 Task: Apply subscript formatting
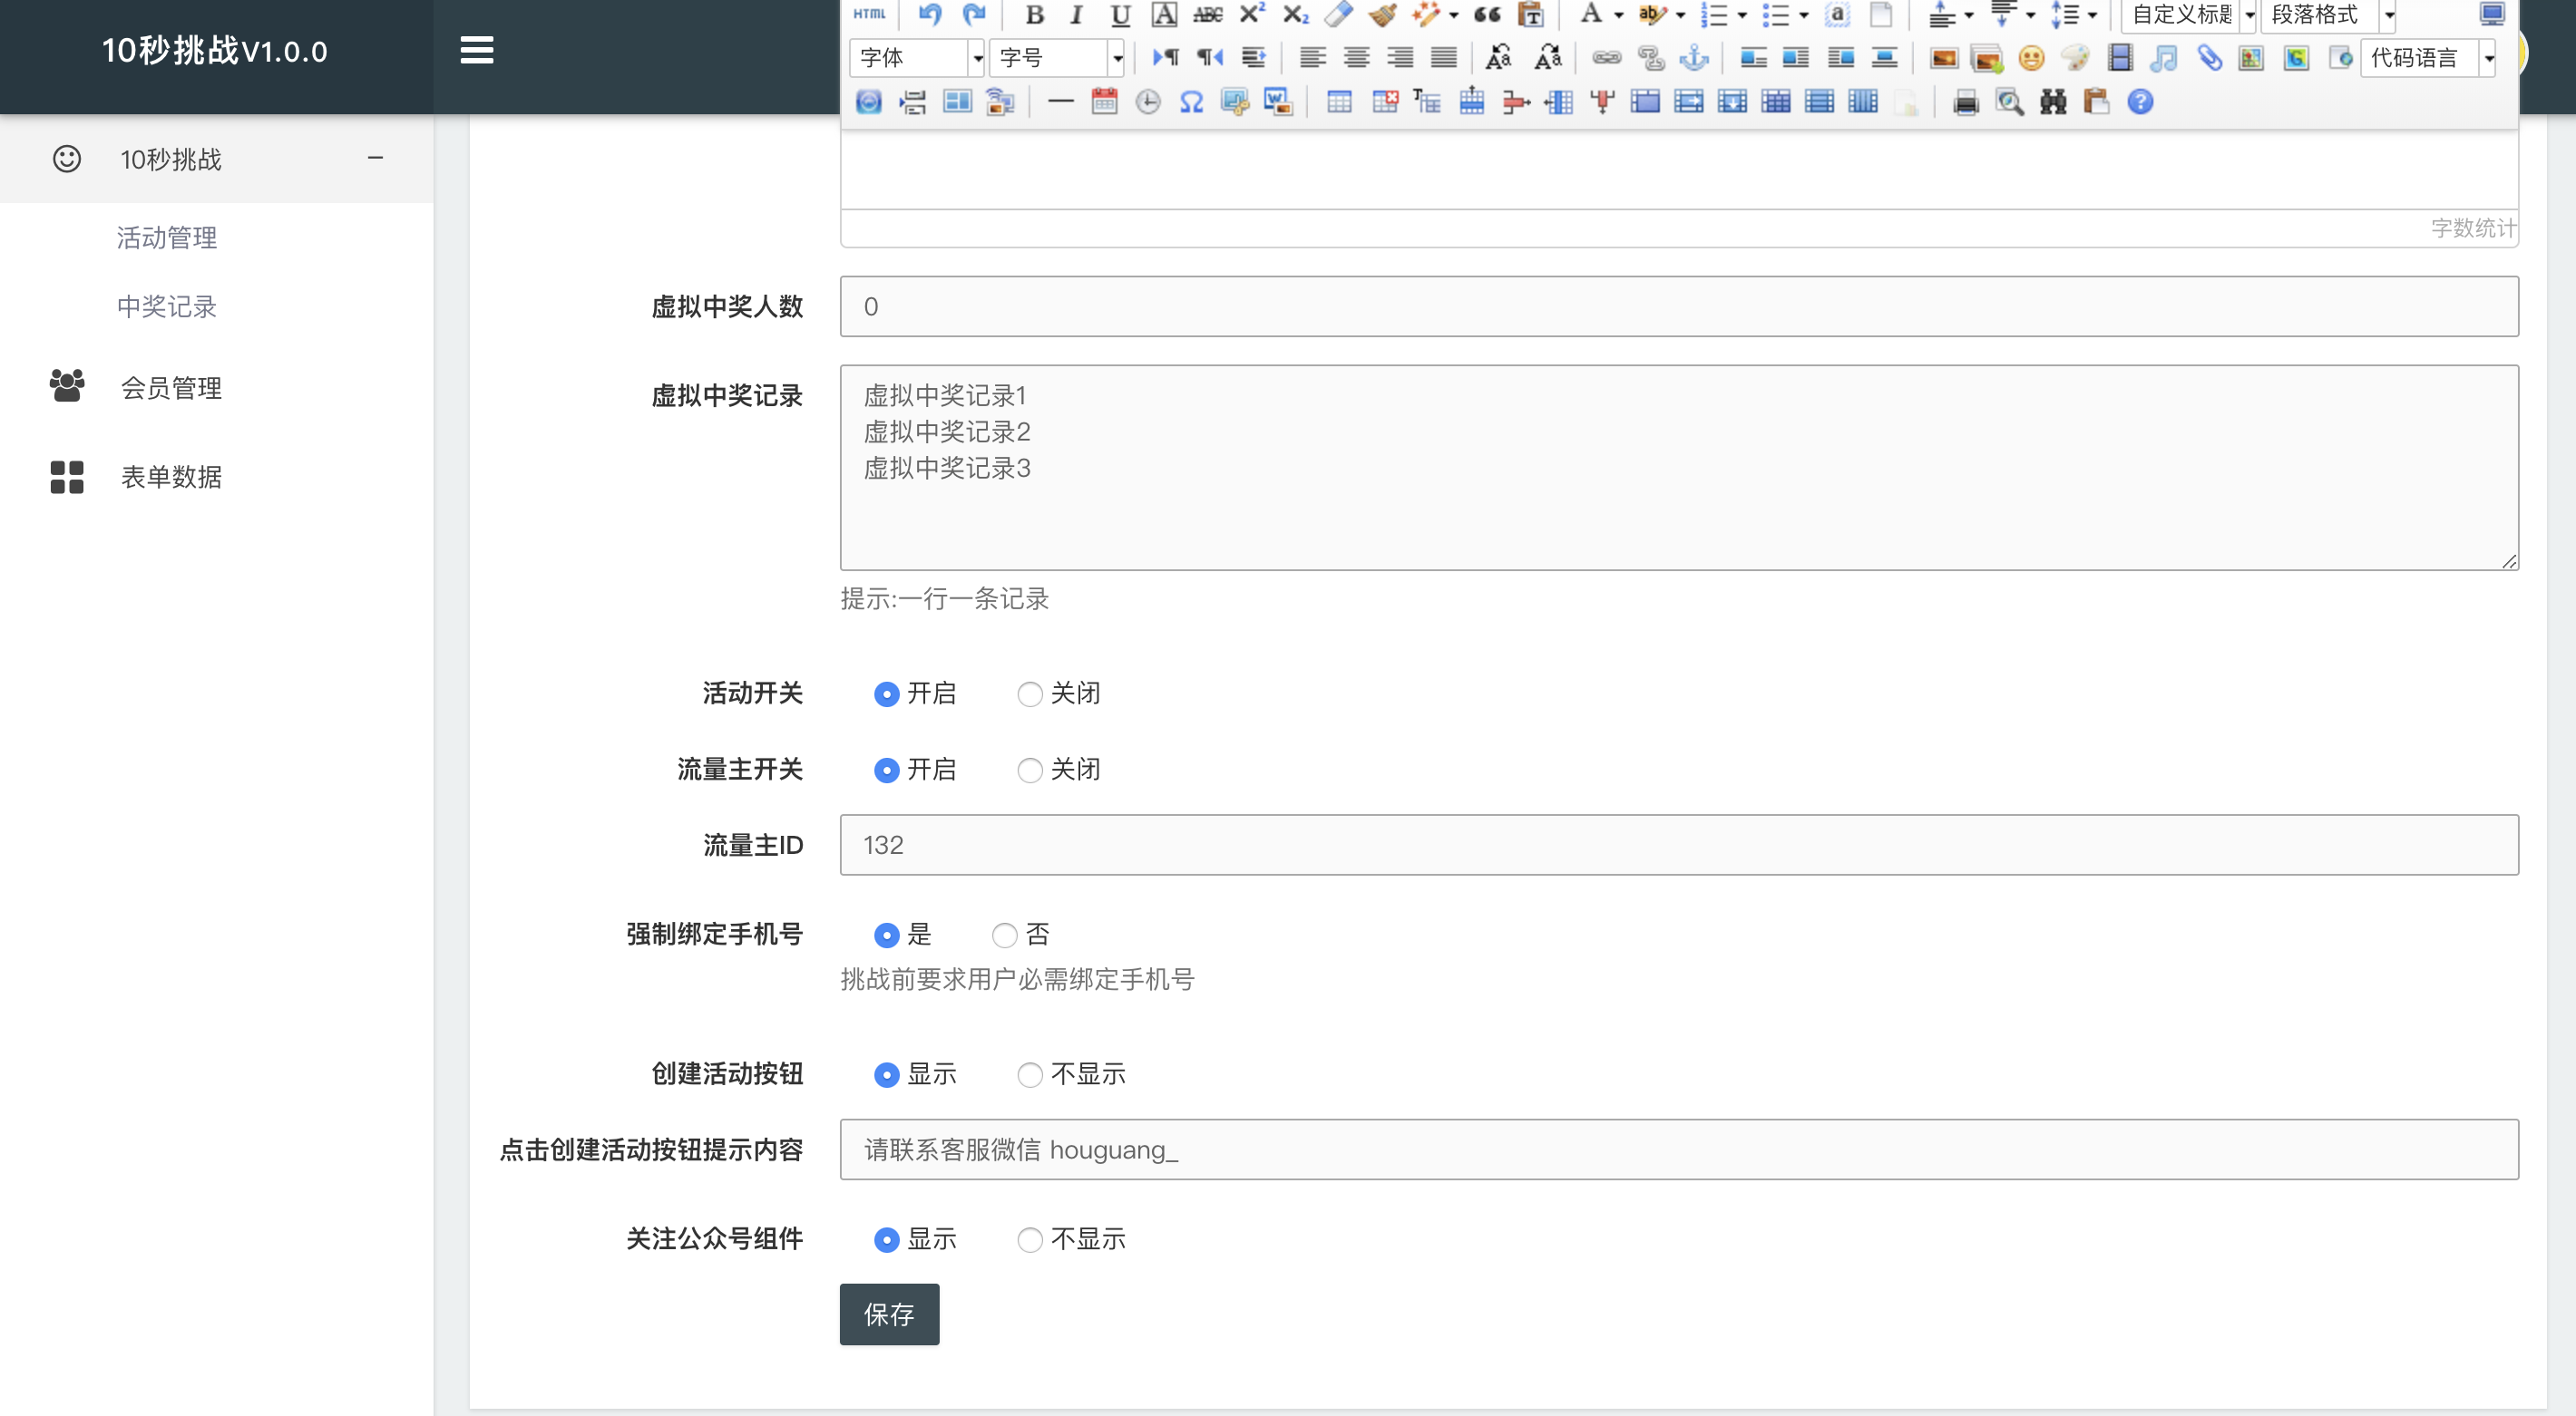click(1295, 14)
